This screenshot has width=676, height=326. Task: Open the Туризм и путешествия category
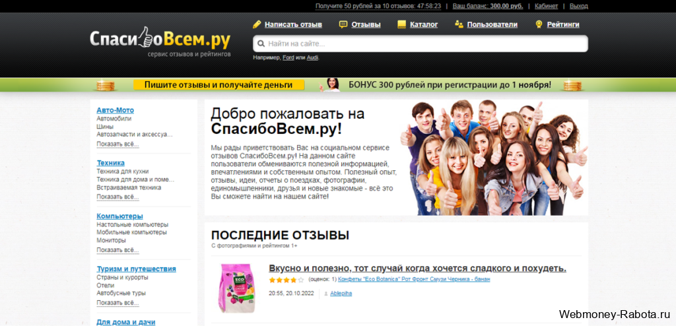point(136,269)
